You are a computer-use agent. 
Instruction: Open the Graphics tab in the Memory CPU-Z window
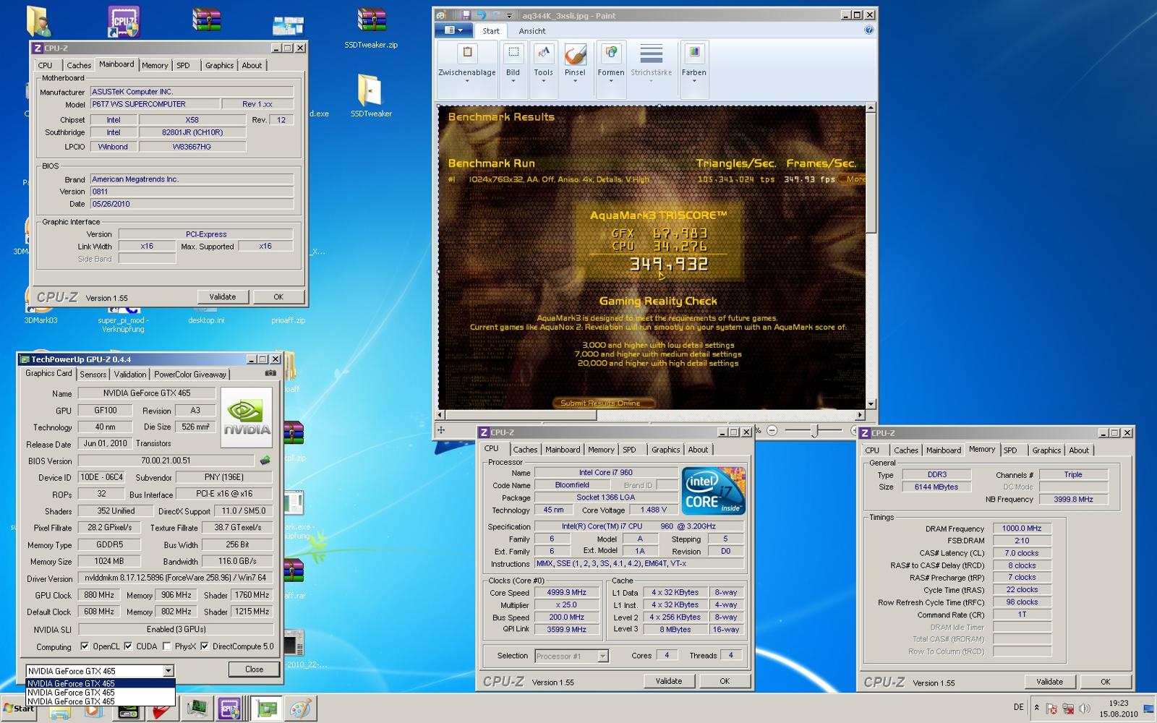1046,450
